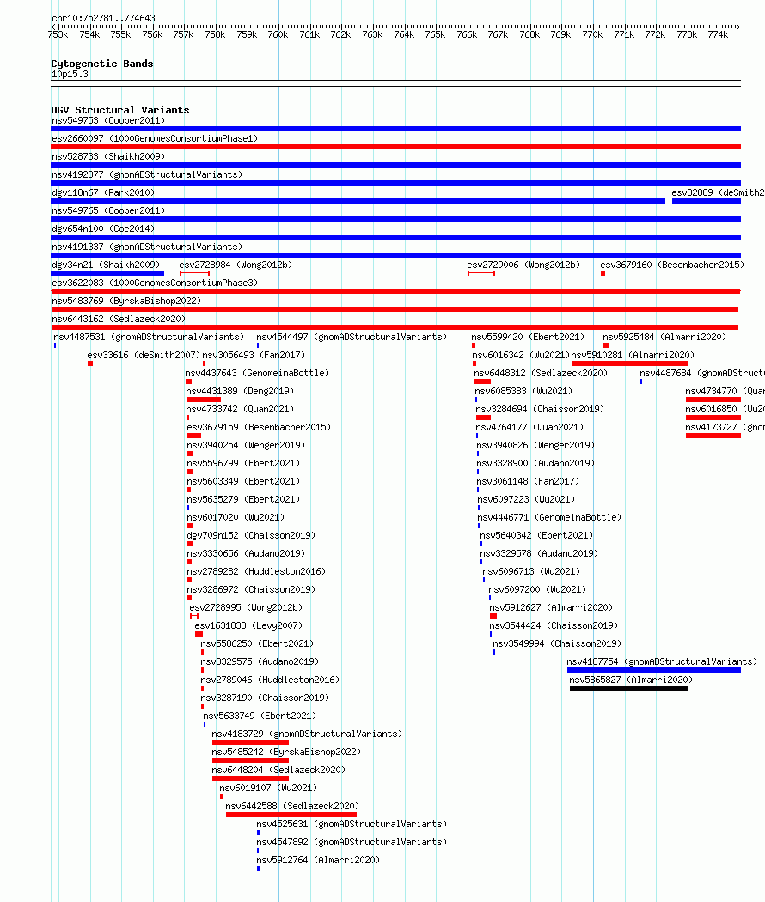Screen dimensions: 765x902
Task: Click nsv5912627 (Almarri2020) label
Action: coord(551,607)
